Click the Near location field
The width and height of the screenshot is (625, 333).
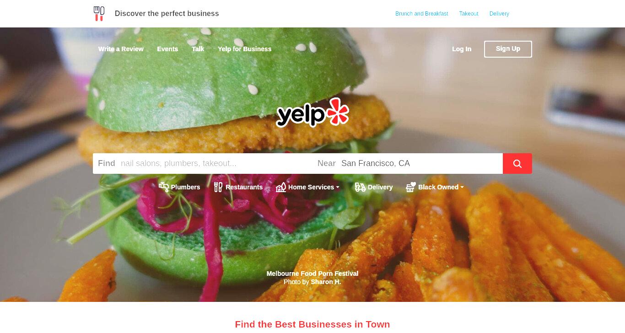coord(408,163)
